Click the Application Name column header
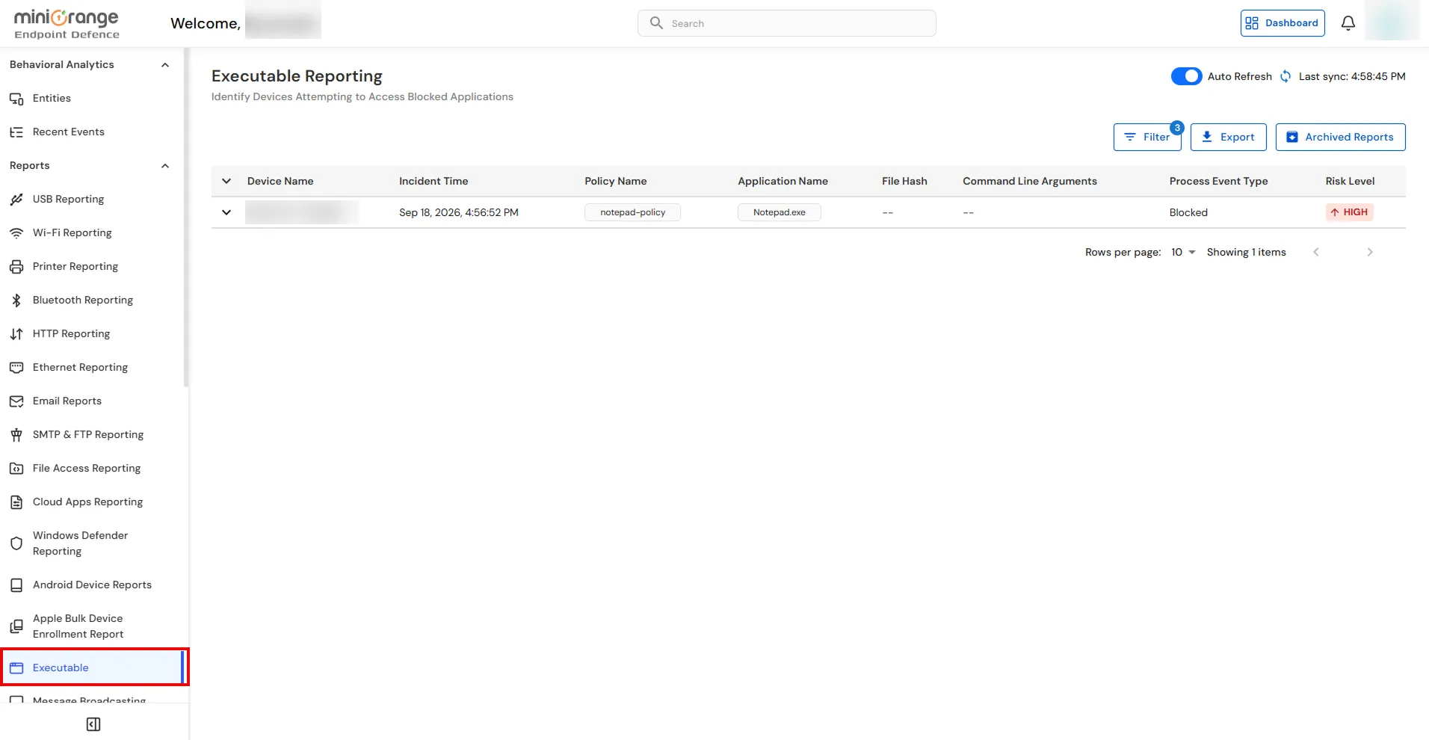The image size is (1429, 740). (x=783, y=181)
